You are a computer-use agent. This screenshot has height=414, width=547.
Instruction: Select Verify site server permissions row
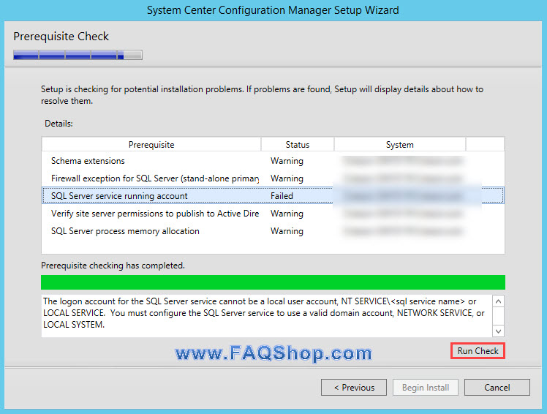155,214
